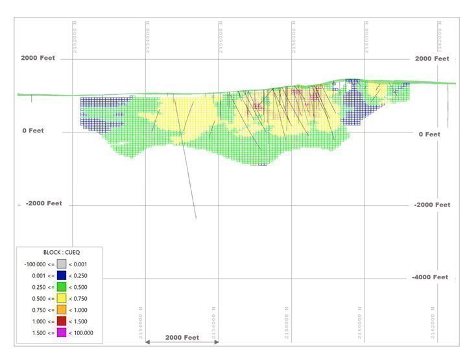465x352 pixels.
Task: Select the left-side 2000 Feet elevation label
Action: point(38,58)
